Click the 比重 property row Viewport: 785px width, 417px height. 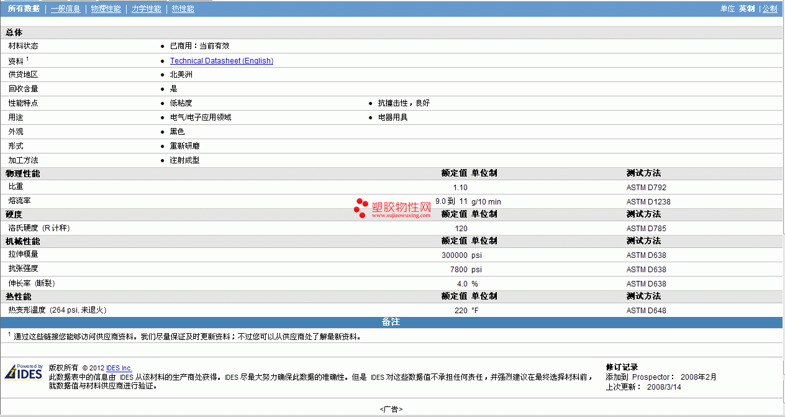coord(392,187)
